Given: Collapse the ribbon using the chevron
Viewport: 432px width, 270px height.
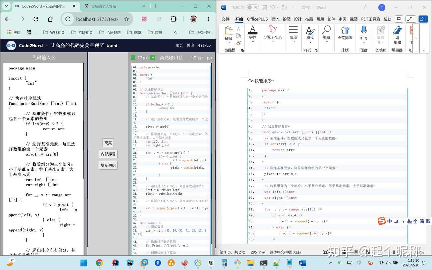Looking at the screenshot, I should pos(424,50).
